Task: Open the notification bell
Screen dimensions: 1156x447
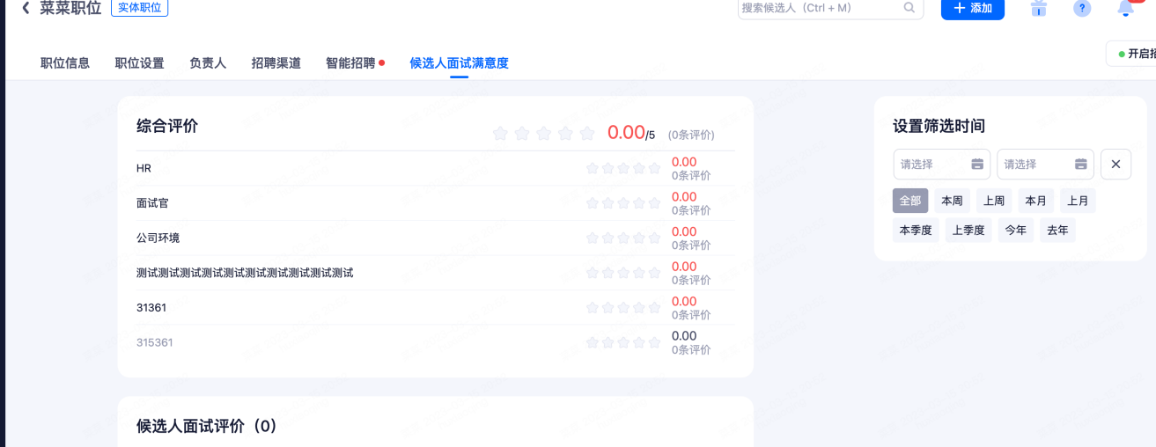Action: point(1125,8)
